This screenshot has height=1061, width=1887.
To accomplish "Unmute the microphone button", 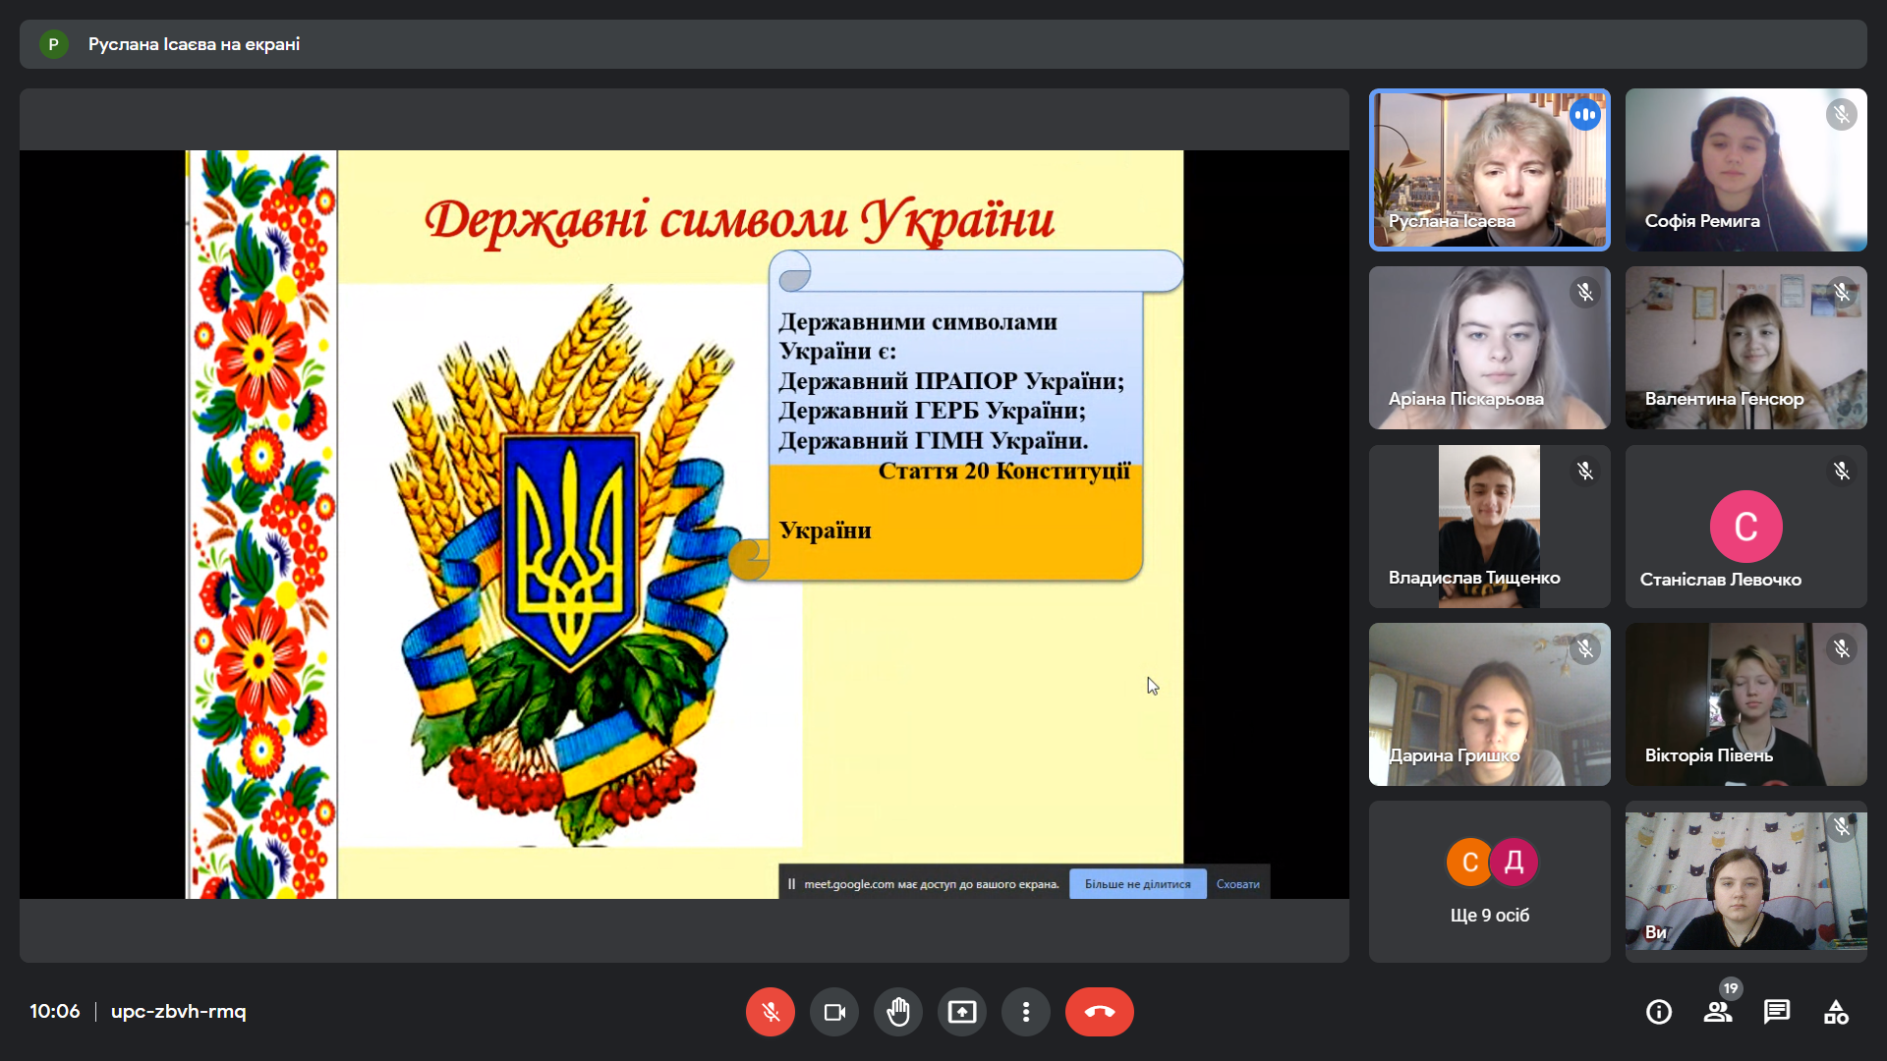I will pos(770,1012).
